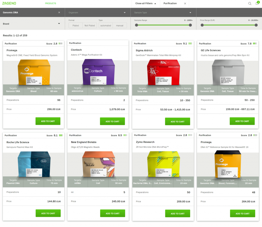Open the yellow Zymo Research box image

(x=163, y=164)
